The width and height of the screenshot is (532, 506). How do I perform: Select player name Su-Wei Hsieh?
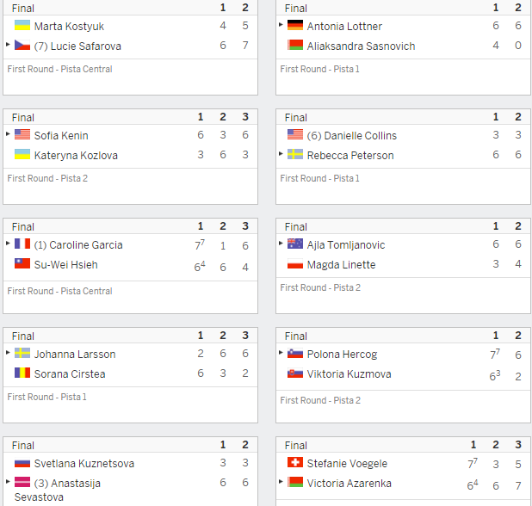coord(65,264)
